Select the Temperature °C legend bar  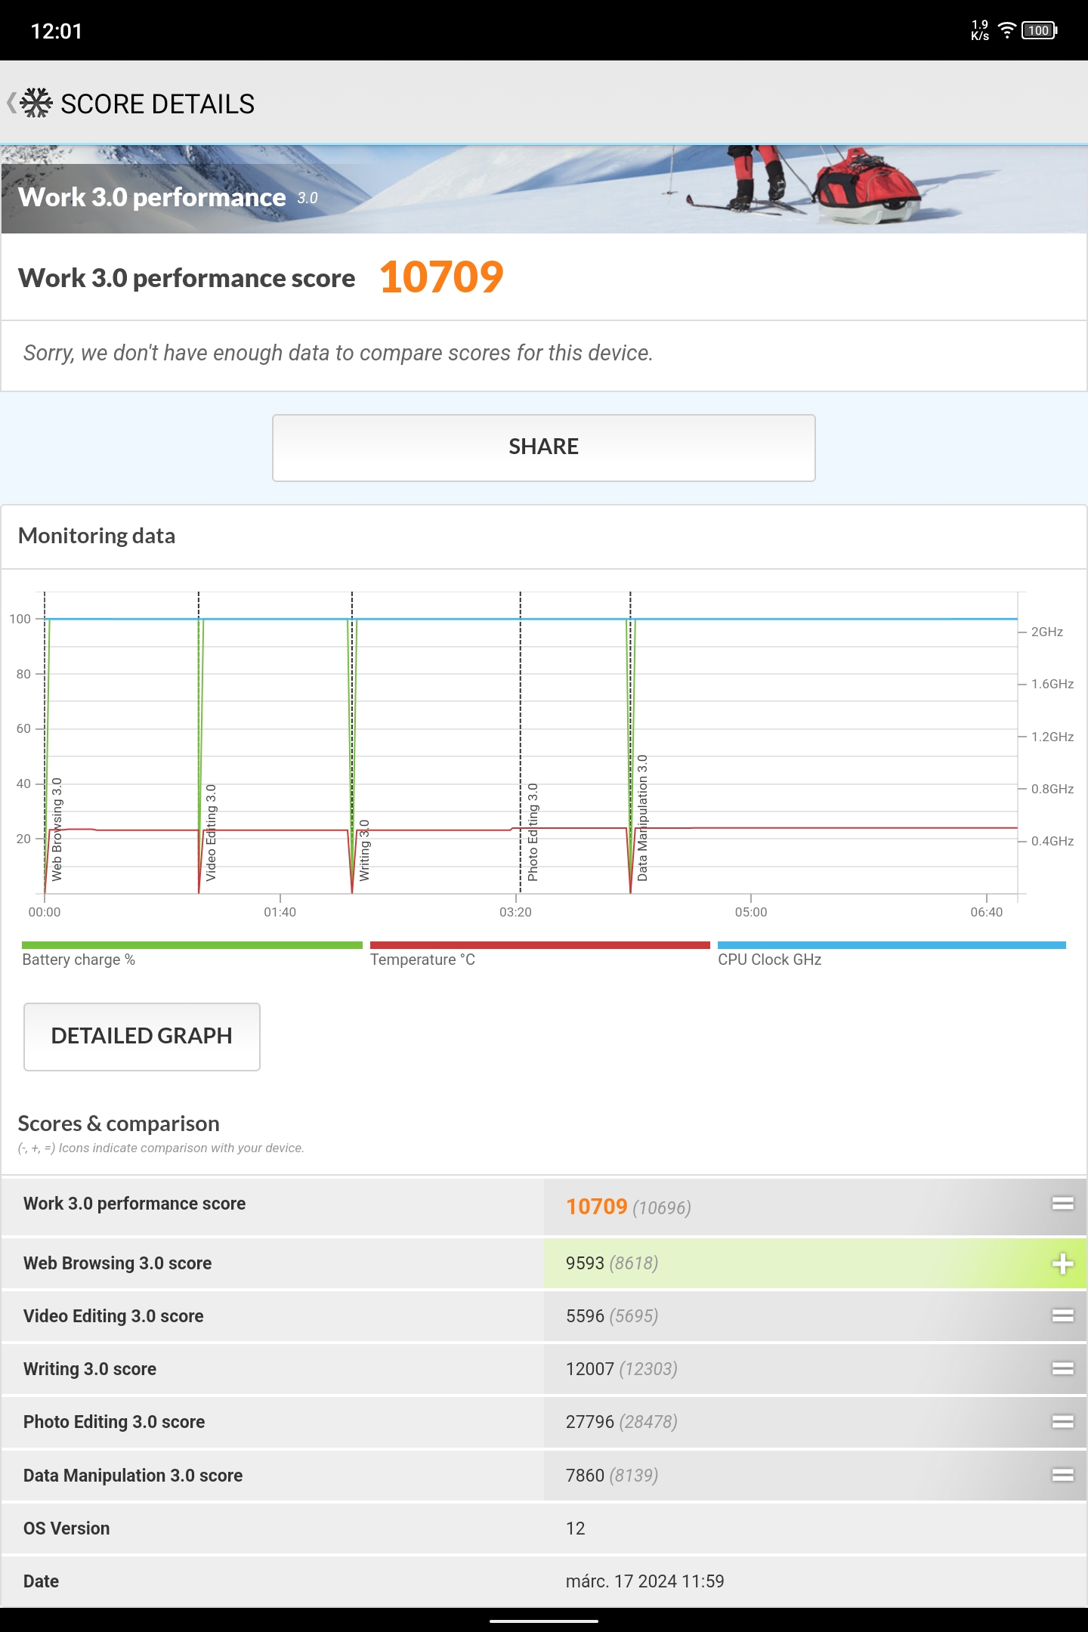540,945
